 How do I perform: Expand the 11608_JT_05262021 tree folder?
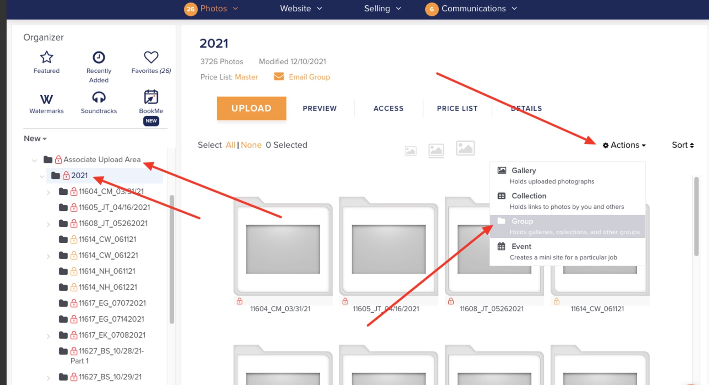point(48,224)
